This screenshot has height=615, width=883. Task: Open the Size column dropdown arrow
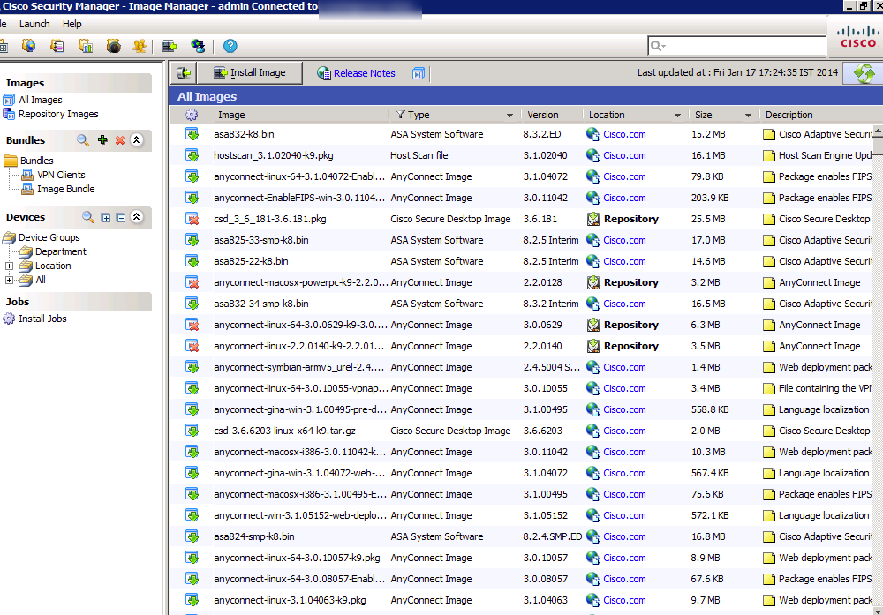click(x=748, y=116)
